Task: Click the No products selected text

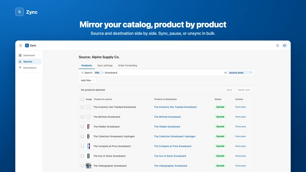Action: coord(93,90)
